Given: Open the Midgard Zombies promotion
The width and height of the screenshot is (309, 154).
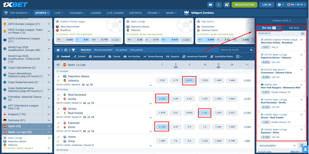Looking at the screenshot, I should [199, 13].
